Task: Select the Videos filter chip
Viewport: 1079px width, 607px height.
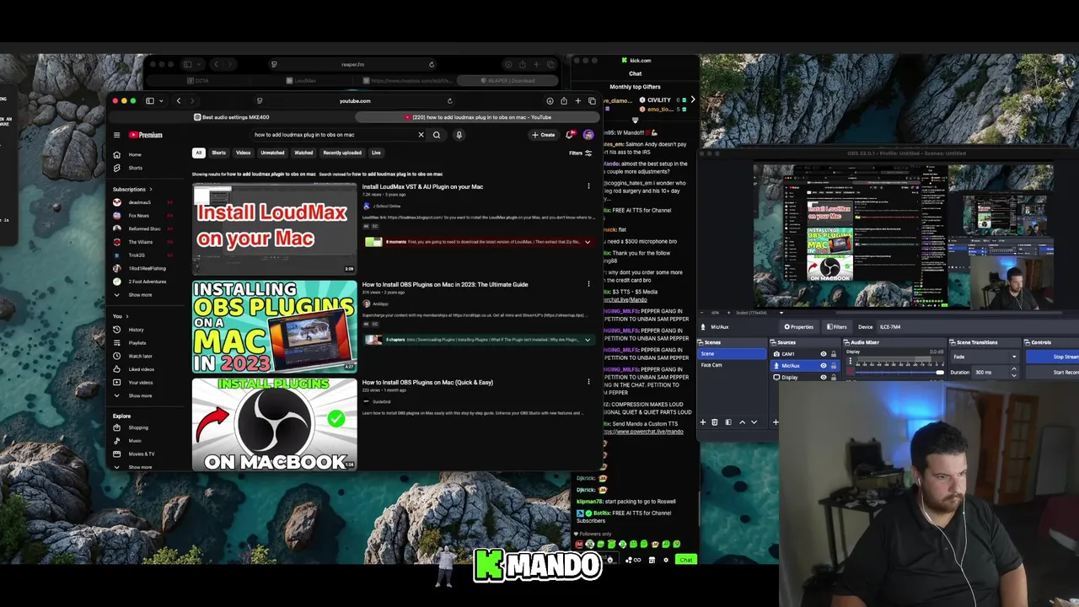Action: pos(243,153)
